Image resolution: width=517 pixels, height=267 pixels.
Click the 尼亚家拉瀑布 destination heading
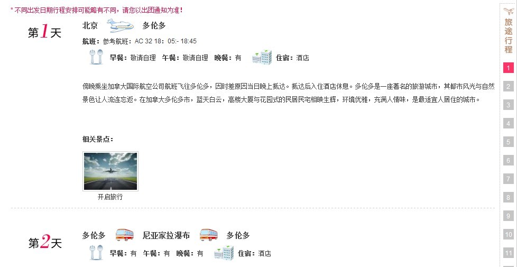[x=166, y=235]
